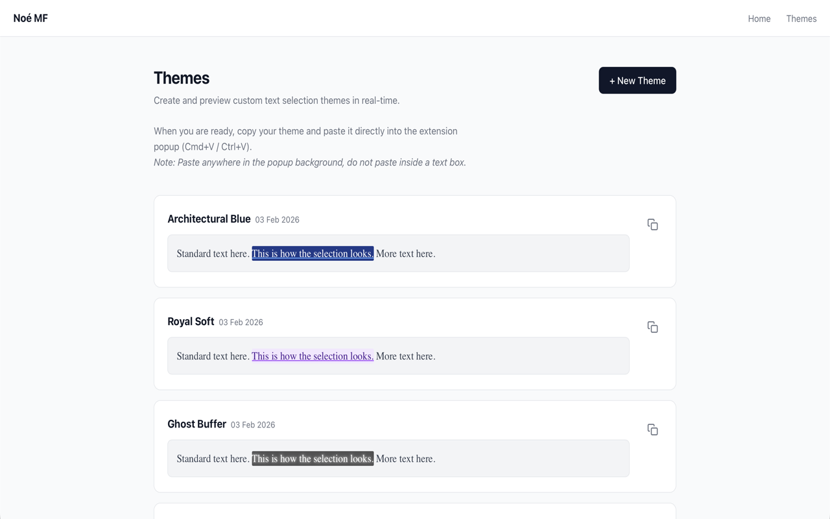Click the italic note about pasting in popup
830x519 pixels.
point(310,162)
